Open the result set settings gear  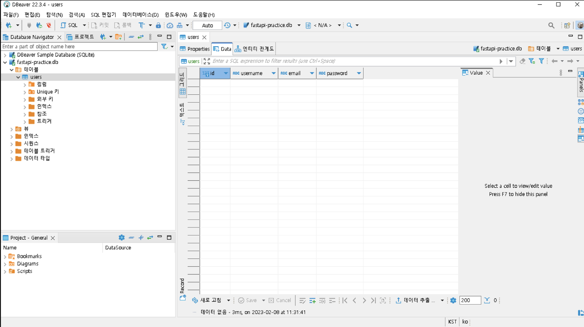tap(453, 300)
